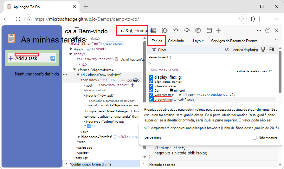Click the blue arrow submit icon beside Add a task
This screenshot has width=284, height=169.
53,58
